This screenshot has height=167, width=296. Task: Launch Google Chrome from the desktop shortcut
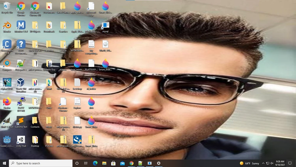[x=21, y=9]
